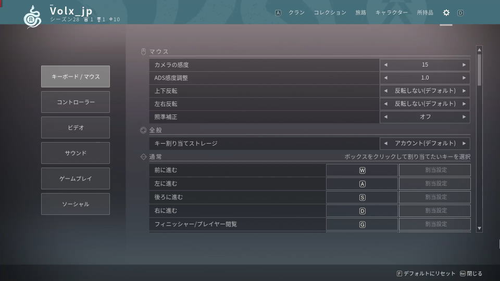Click W key binding for 前に進む

(x=362, y=170)
